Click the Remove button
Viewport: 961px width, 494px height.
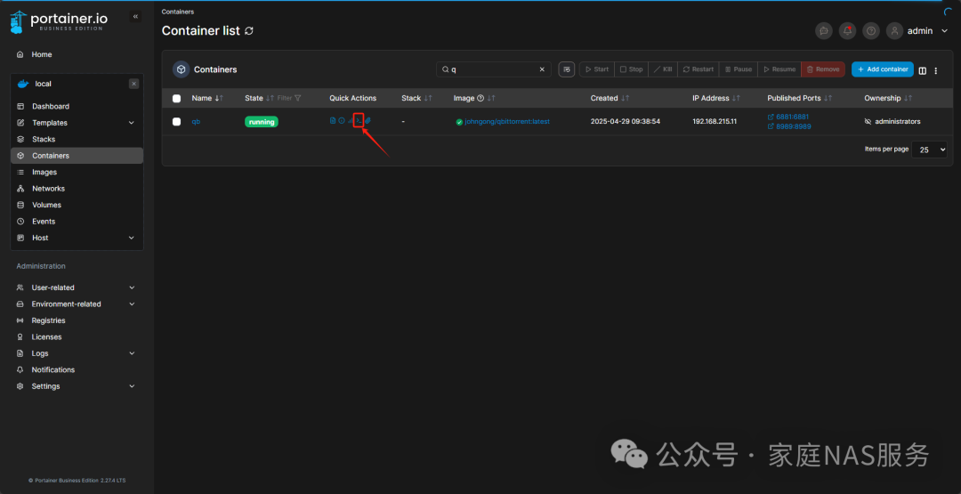822,69
